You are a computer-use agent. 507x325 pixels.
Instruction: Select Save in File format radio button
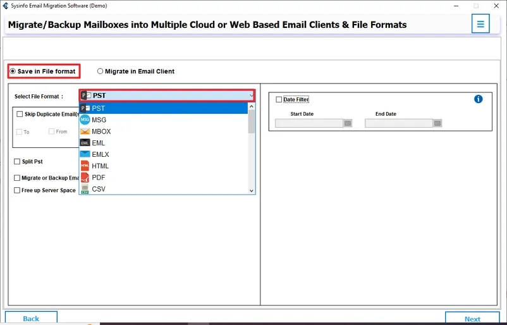(13, 71)
